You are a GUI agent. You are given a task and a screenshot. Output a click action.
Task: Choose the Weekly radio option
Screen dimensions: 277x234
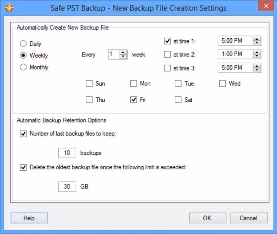pos(23,56)
